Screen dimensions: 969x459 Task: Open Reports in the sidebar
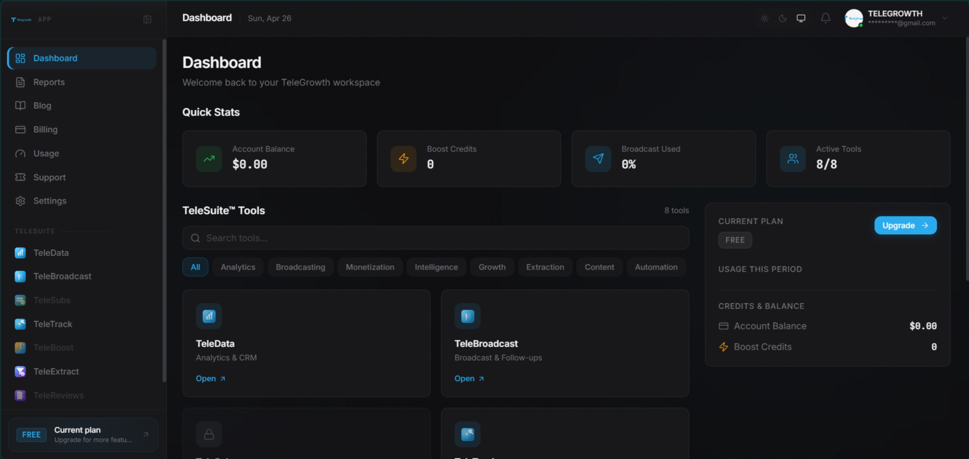click(82, 82)
